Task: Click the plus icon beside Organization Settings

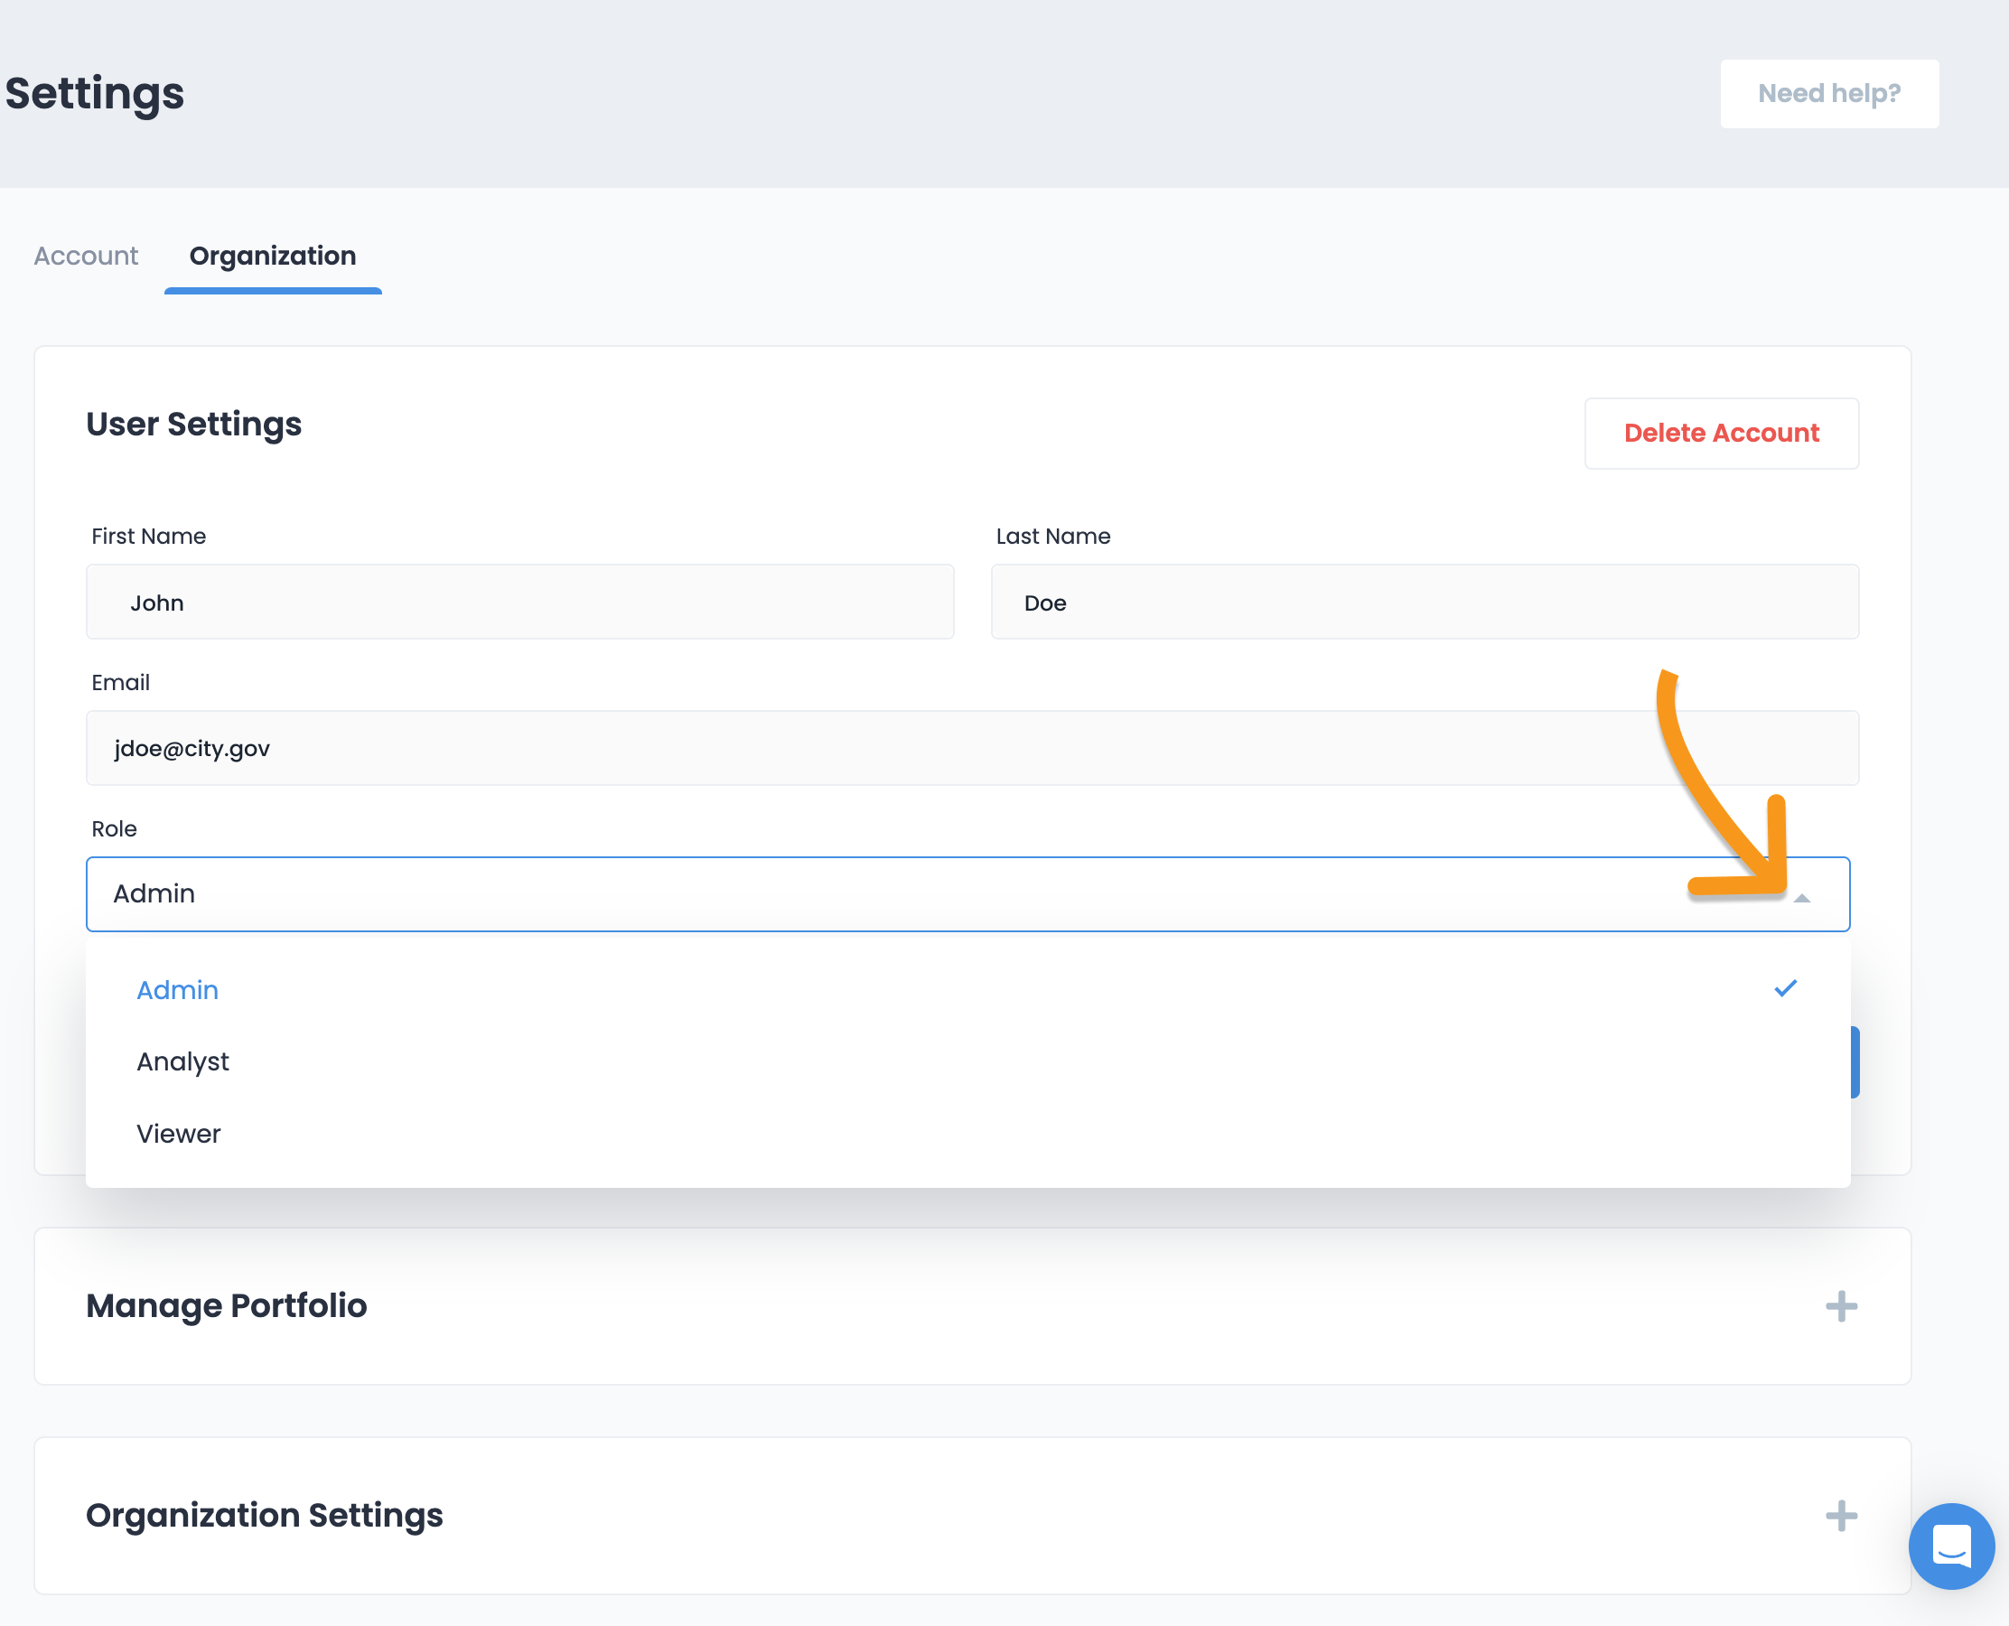Action: pyautogui.click(x=1840, y=1516)
